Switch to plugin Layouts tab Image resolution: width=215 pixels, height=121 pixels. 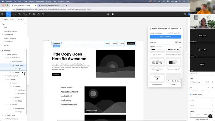point(152,47)
